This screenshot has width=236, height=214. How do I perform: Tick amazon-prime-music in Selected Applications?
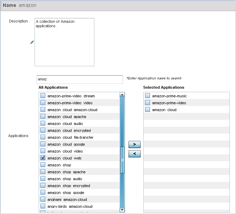148,96
